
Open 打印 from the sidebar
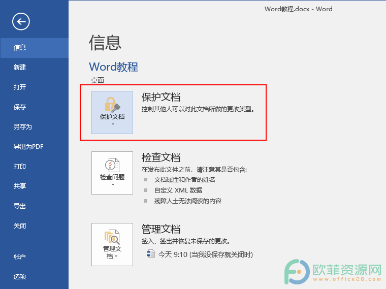point(34,167)
